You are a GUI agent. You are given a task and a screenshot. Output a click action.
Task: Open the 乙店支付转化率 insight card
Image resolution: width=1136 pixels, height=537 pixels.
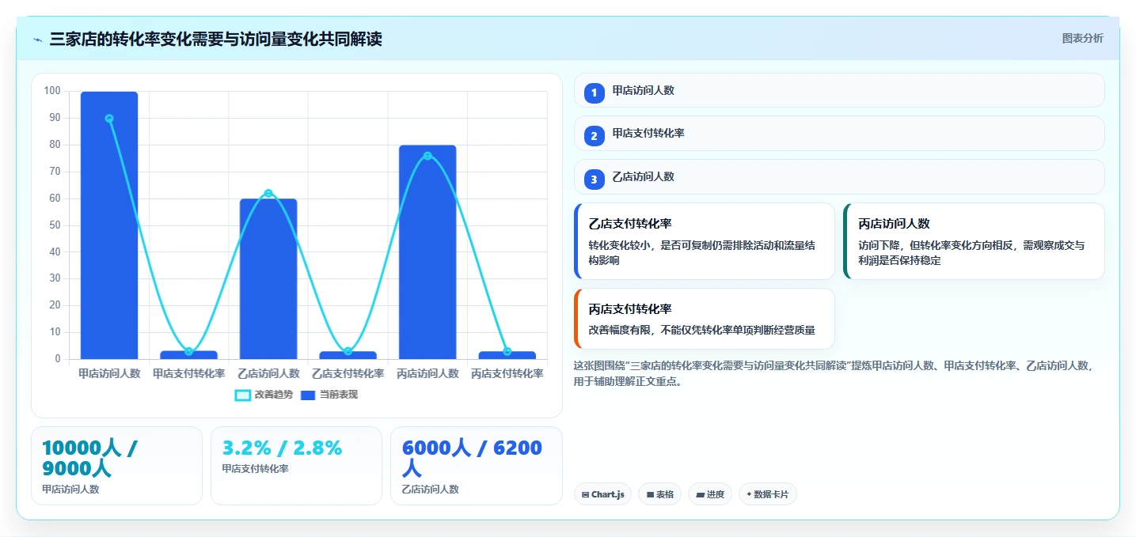(x=705, y=241)
